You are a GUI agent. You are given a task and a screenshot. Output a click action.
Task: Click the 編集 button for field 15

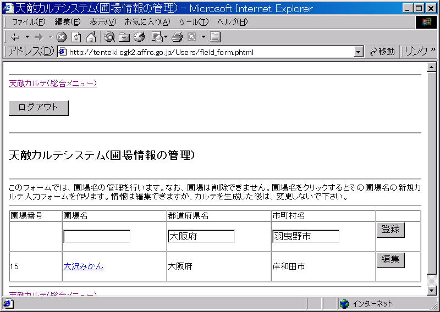point(391,260)
